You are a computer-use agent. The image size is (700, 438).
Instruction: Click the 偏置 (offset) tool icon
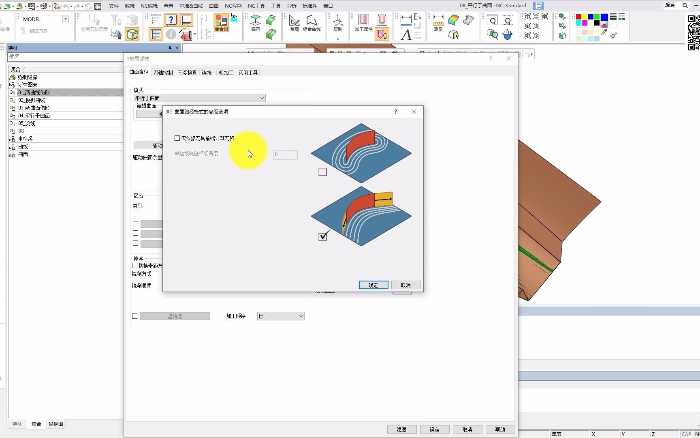pyautogui.click(x=256, y=23)
